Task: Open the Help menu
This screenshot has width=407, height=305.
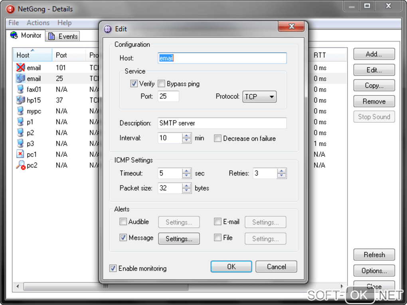Action: [x=64, y=23]
